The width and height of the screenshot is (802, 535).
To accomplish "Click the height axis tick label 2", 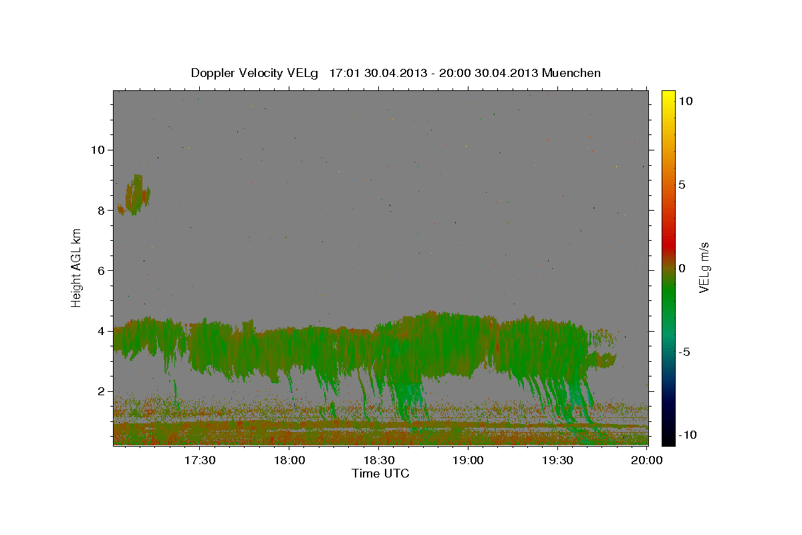I will (100, 392).
